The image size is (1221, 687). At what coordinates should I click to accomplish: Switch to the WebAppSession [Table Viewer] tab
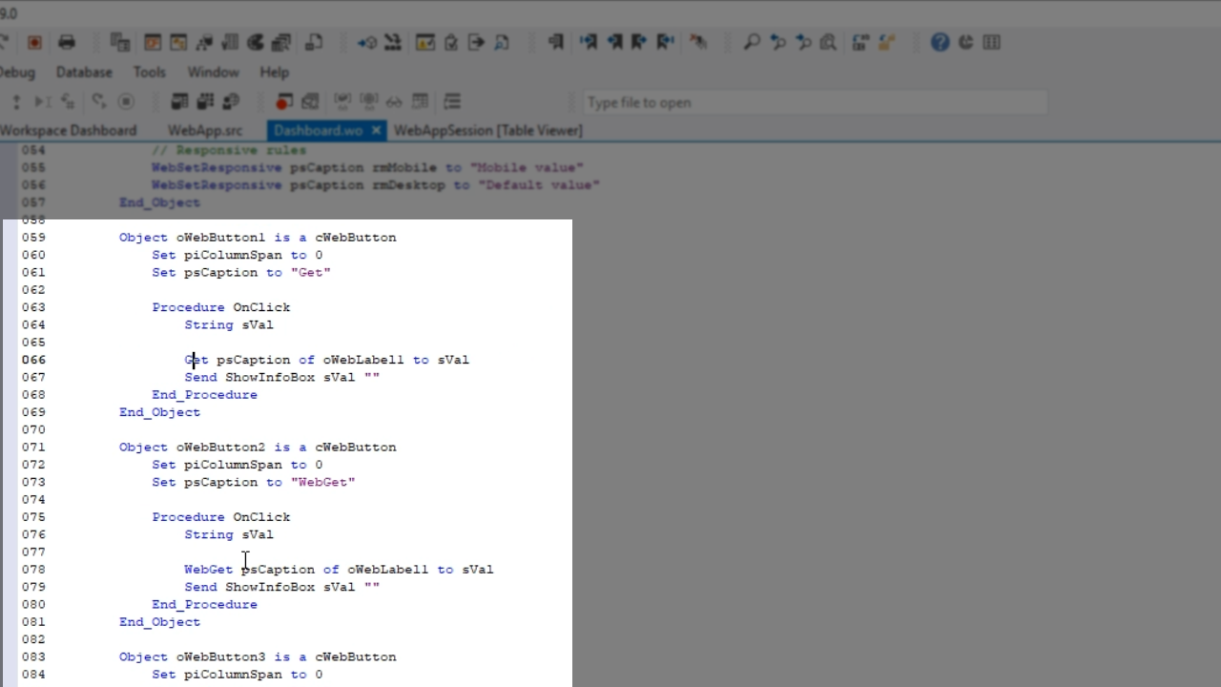(487, 130)
